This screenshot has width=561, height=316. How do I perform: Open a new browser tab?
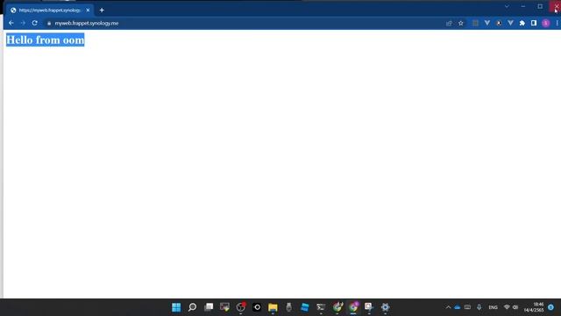[x=102, y=11]
